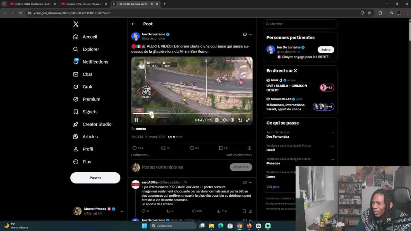Like sarcASMan comment with 429 likes
The height and width of the screenshot is (231, 411).
pos(197,211)
